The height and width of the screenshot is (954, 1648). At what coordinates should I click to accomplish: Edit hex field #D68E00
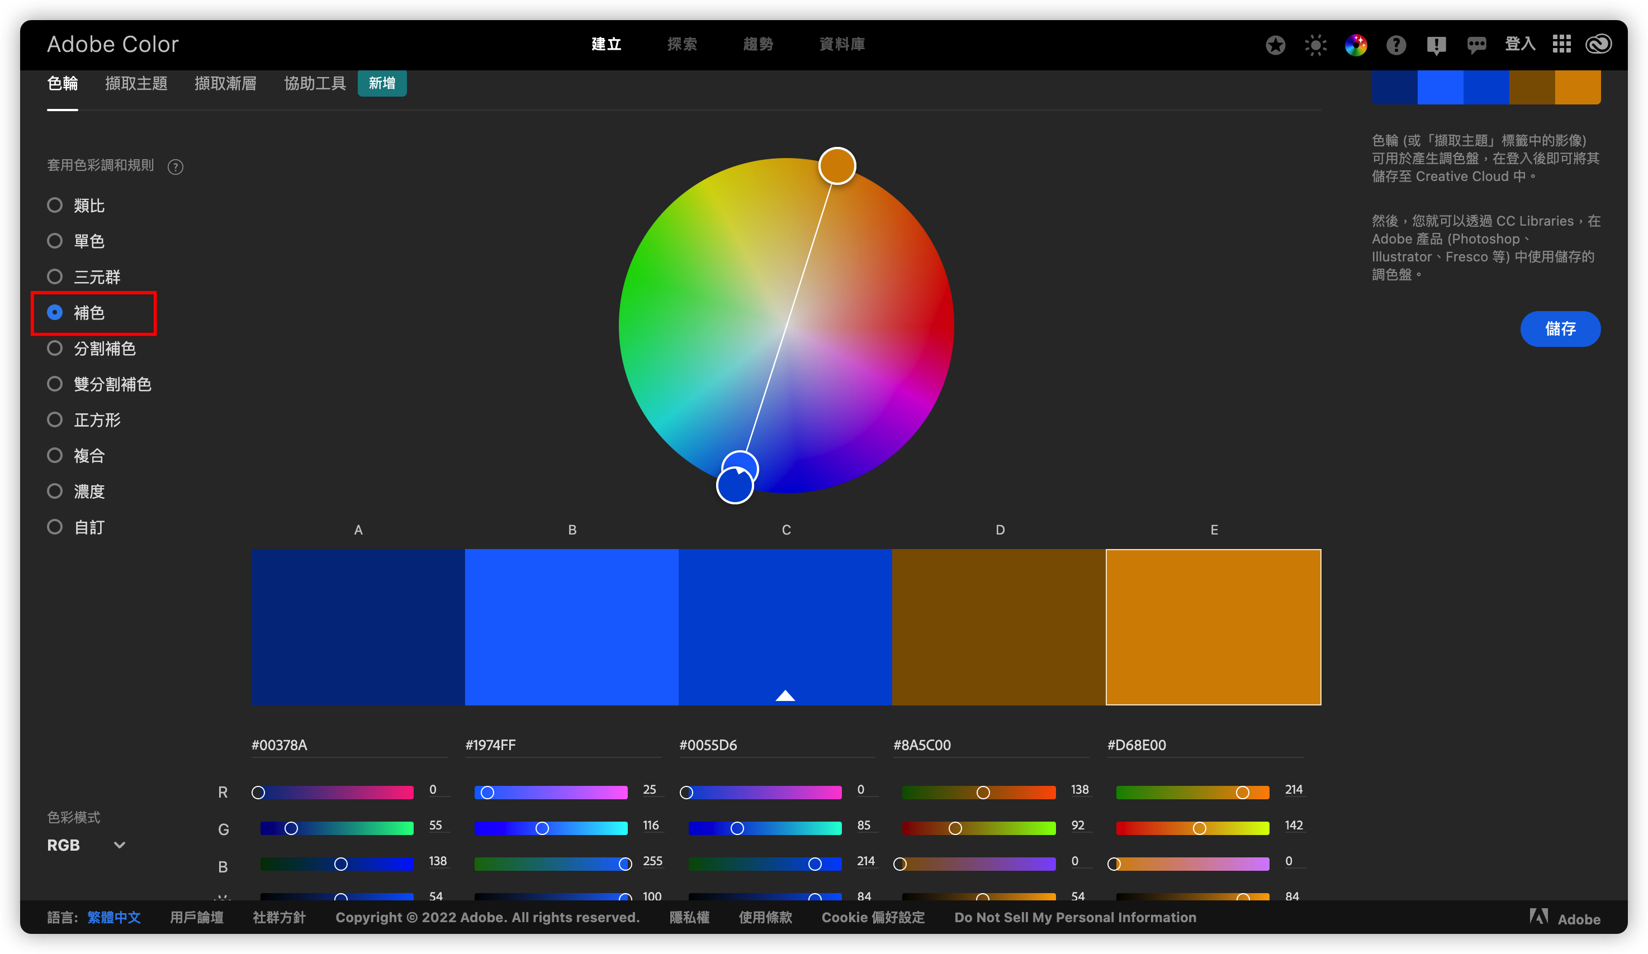pyautogui.click(x=1205, y=745)
